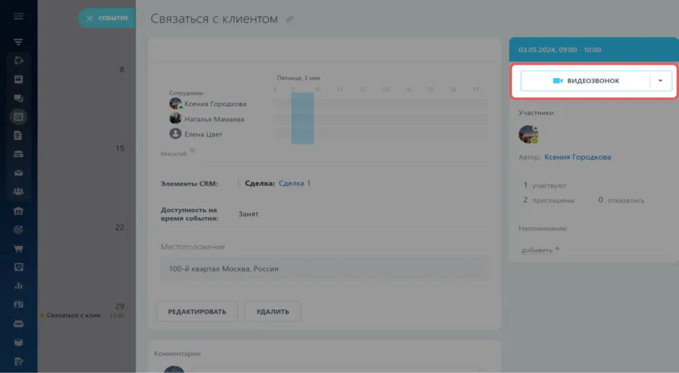Open the contact card icon in sidebar
Viewport: 679px width, 373px height.
tap(18, 305)
